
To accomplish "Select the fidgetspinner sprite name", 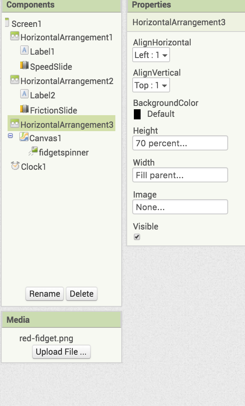I will [x=64, y=153].
